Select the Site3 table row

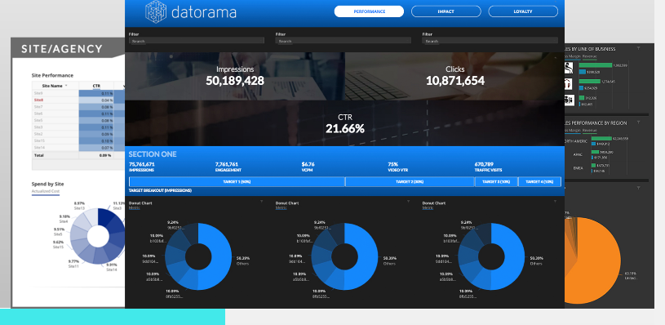click(x=78, y=127)
